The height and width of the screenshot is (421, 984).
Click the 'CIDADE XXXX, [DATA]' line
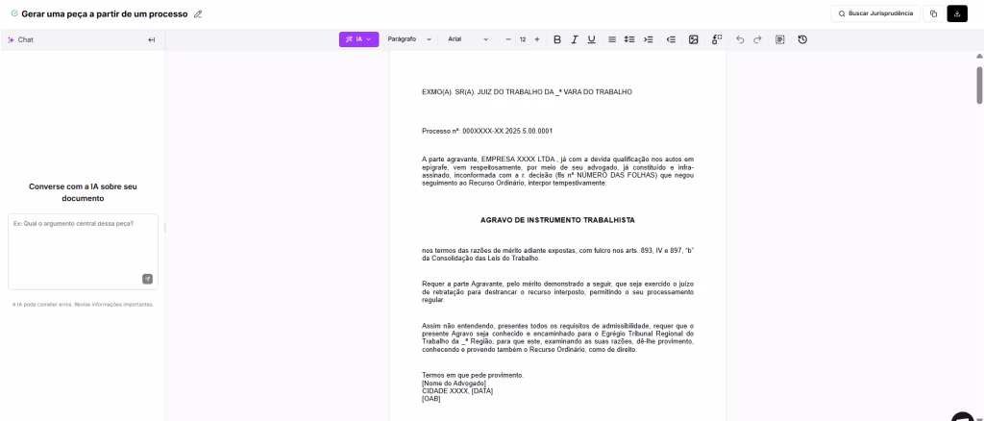(457, 391)
